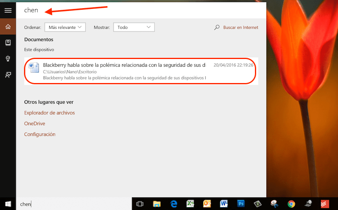Click the taskbar search box containing chen
Image resolution: width=338 pixels, height=210 pixels.
(x=74, y=204)
